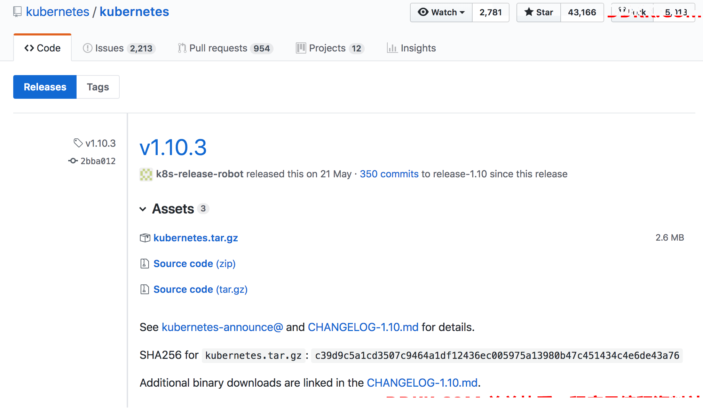Open the Insights tab
Image resolution: width=703 pixels, height=411 pixels.
[411, 48]
